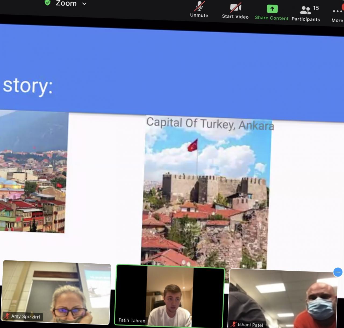Click the muted mic icon beside Amy Spizzirri
Screen dimensions: 344x328
(x=7, y=316)
